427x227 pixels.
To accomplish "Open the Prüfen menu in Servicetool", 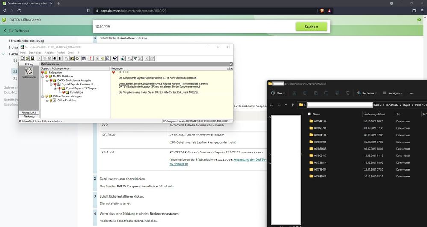I will click(x=60, y=53).
